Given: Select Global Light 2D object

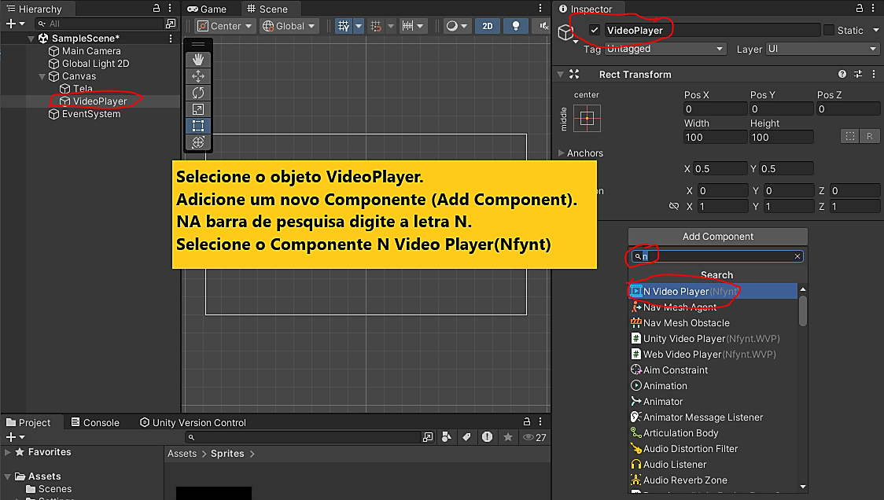Looking at the screenshot, I should pos(90,64).
